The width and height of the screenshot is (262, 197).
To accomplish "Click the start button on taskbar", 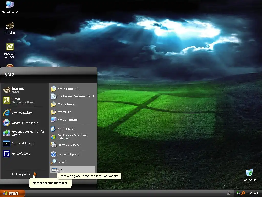I will 12,193.
